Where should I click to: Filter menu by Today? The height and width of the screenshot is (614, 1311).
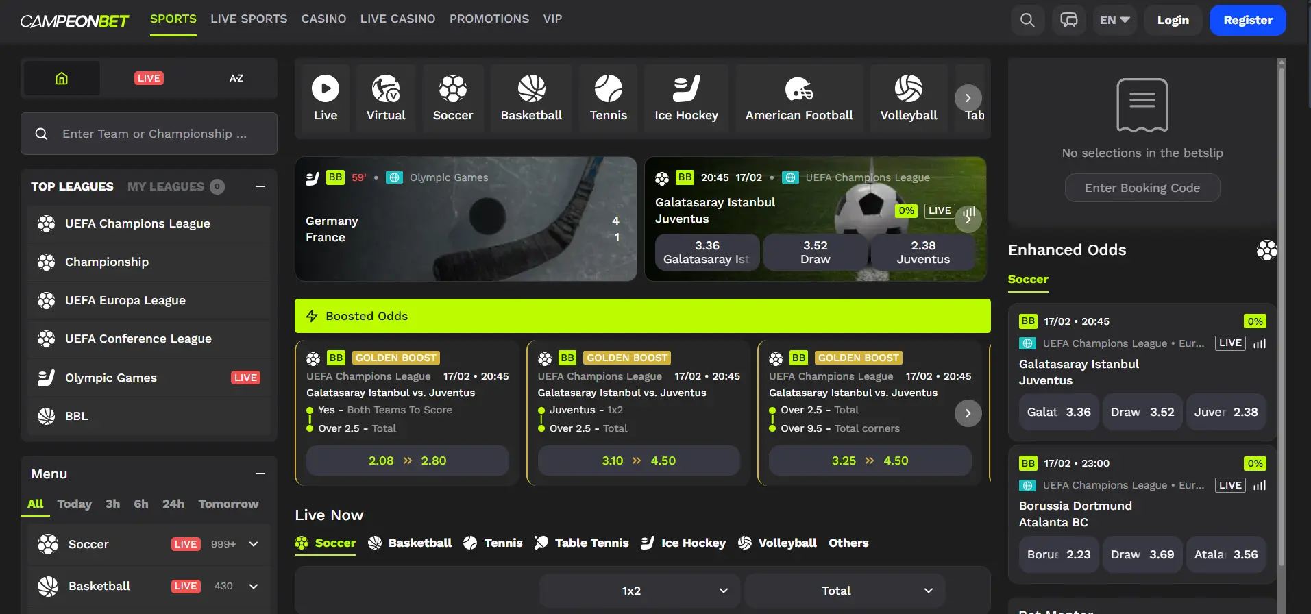pos(75,504)
